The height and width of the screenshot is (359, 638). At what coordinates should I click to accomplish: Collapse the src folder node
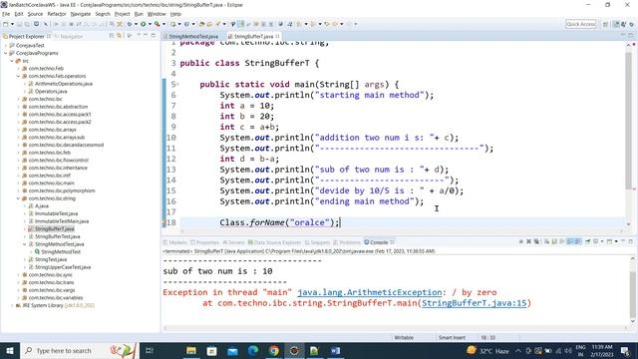pyautogui.click(x=12, y=61)
